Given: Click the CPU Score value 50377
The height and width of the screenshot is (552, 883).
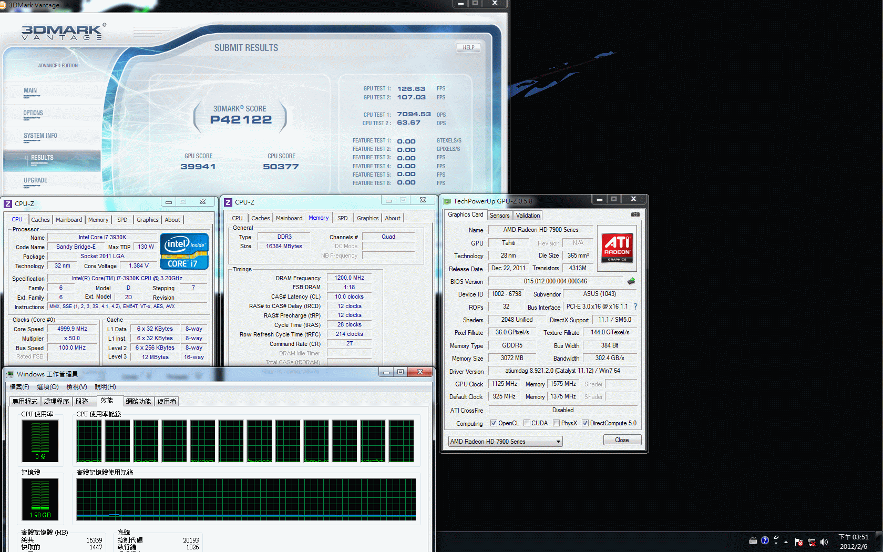Looking at the screenshot, I should [281, 167].
